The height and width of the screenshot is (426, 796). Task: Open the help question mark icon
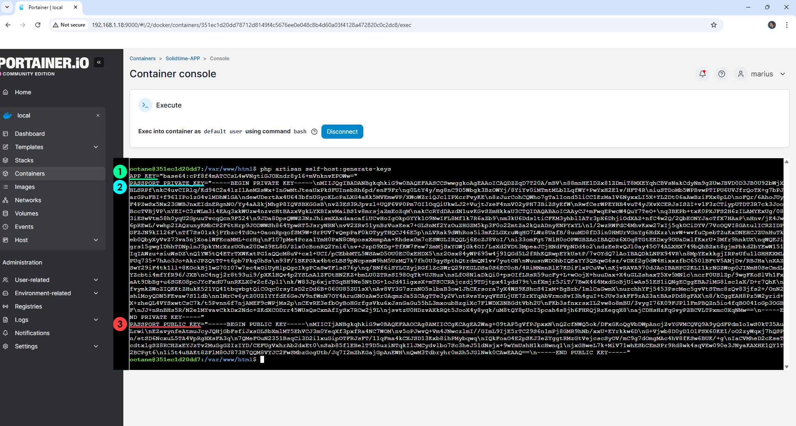[722, 74]
